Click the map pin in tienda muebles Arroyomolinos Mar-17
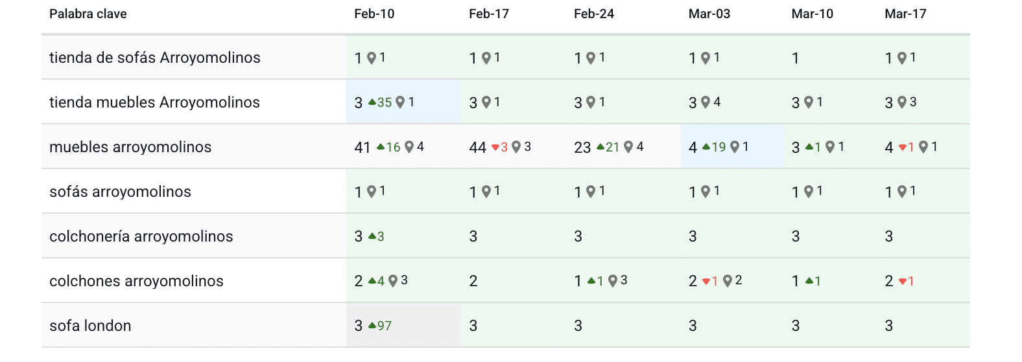The height and width of the screenshot is (362, 1022). (x=901, y=102)
